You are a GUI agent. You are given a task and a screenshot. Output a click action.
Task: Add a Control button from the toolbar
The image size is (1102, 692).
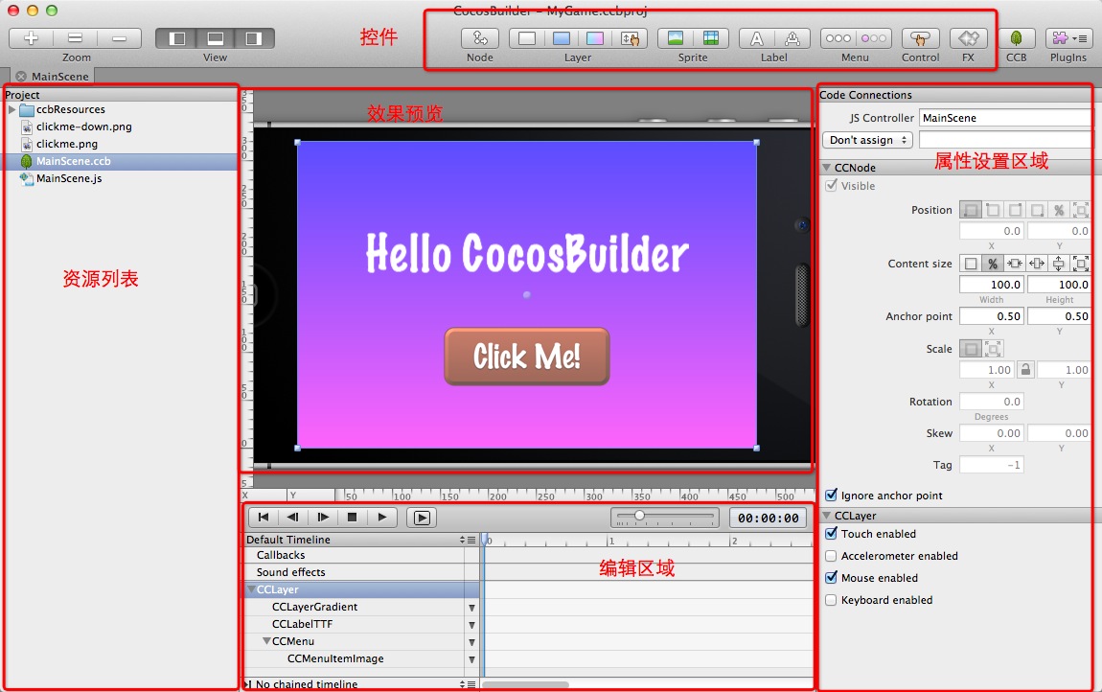920,38
